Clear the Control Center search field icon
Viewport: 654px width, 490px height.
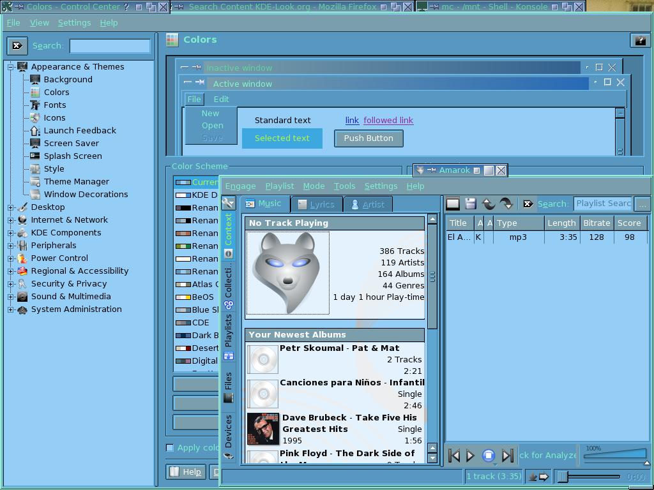coord(17,45)
